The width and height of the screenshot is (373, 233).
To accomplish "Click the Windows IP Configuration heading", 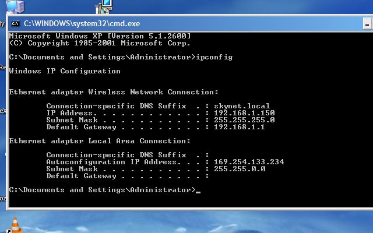I will [65, 71].
